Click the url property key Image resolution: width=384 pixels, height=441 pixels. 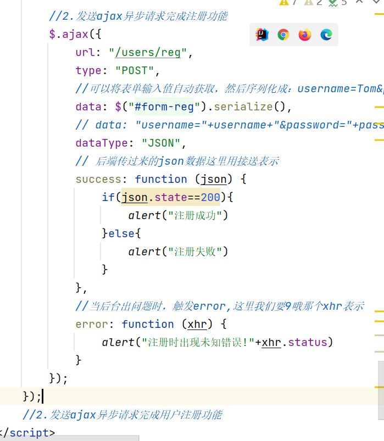pos(85,53)
